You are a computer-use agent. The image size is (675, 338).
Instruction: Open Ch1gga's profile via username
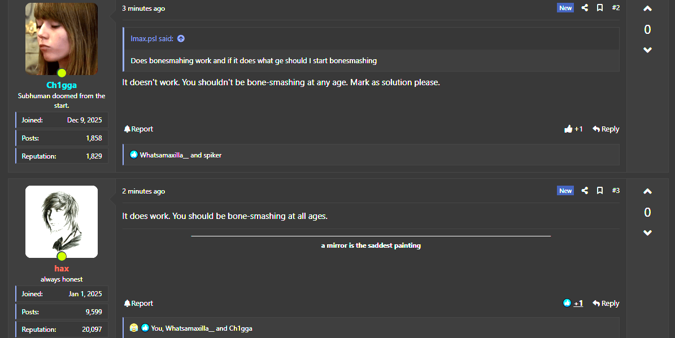[x=62, y=85]
